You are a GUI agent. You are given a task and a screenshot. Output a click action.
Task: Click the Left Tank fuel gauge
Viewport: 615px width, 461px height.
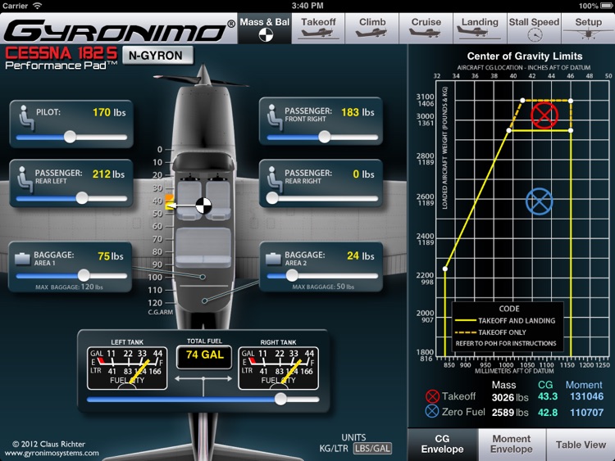[127, 368]
